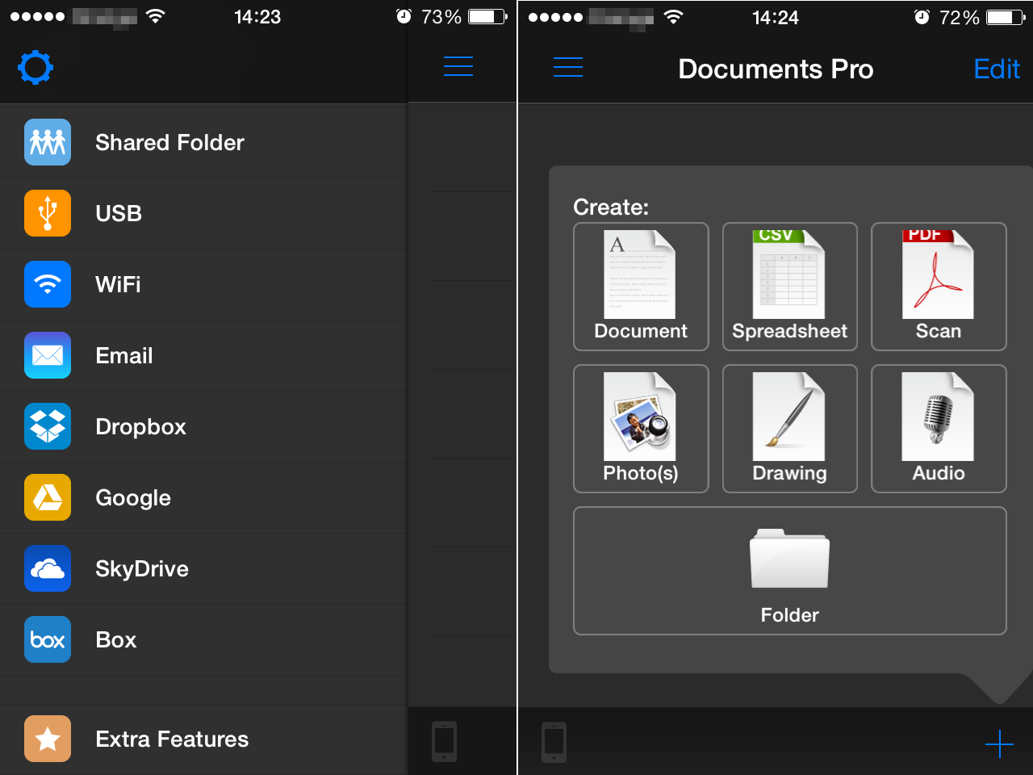Open the SkyDrive menu entry

(x=203, y=568)
